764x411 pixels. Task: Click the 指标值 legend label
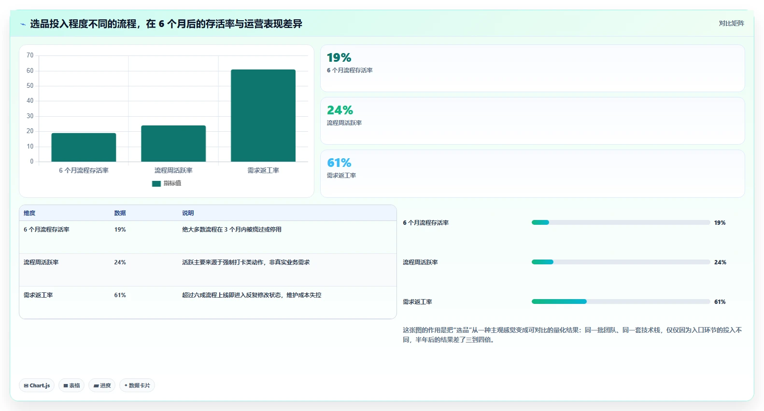click(x=172, y=183)
